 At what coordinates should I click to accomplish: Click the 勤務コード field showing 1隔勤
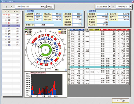44,25
